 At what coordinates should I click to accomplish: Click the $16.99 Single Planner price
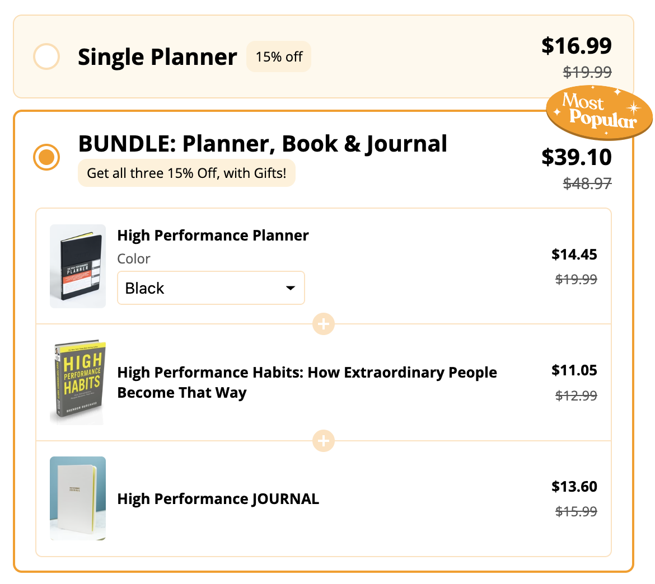click(577, 46)
